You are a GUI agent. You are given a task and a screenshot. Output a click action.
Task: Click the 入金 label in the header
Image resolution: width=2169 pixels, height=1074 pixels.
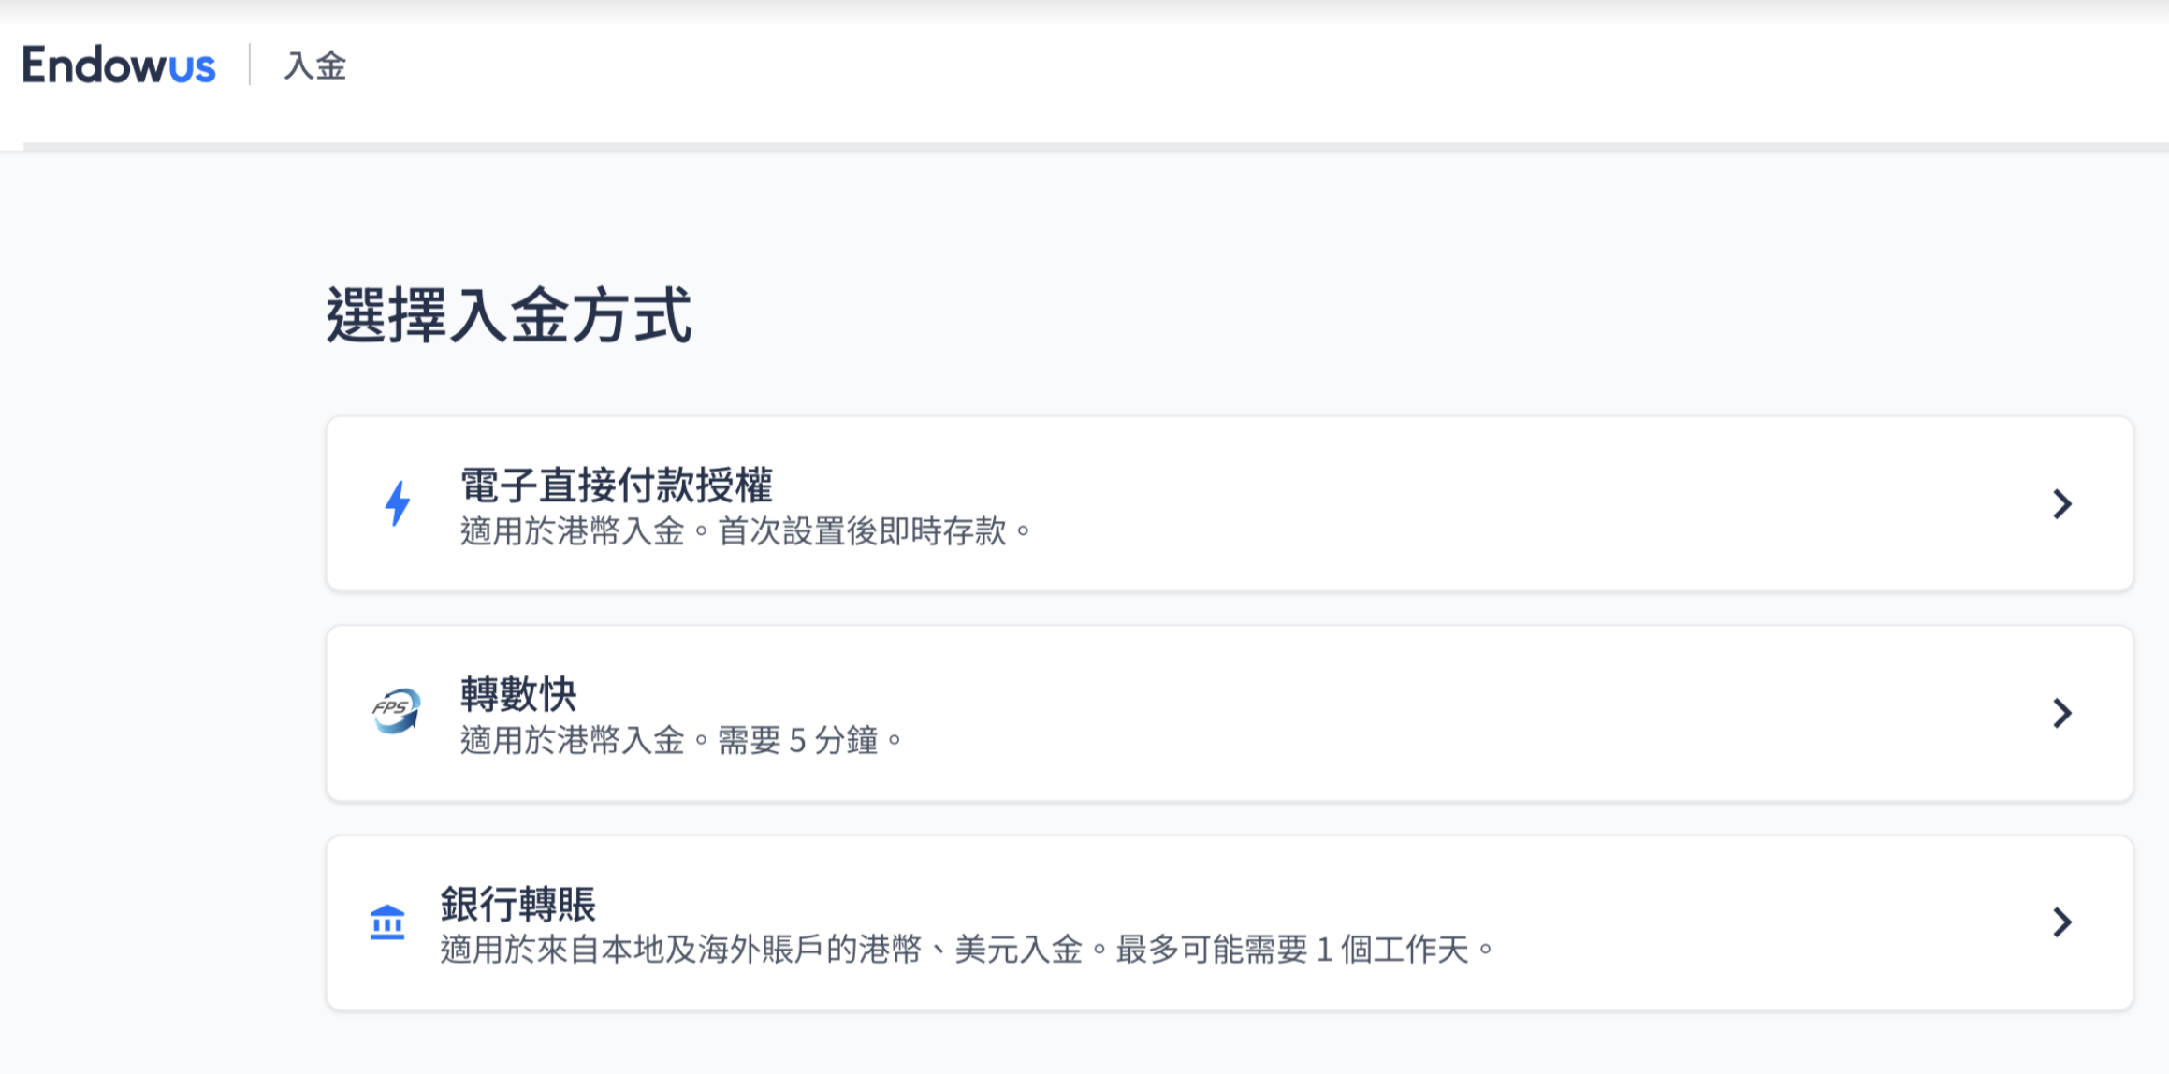point(315,66)
